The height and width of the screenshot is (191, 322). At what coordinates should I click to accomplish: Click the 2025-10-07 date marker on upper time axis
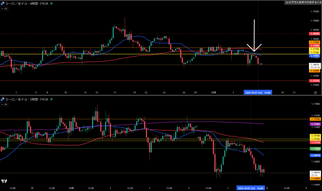click(x=258, y=93)
